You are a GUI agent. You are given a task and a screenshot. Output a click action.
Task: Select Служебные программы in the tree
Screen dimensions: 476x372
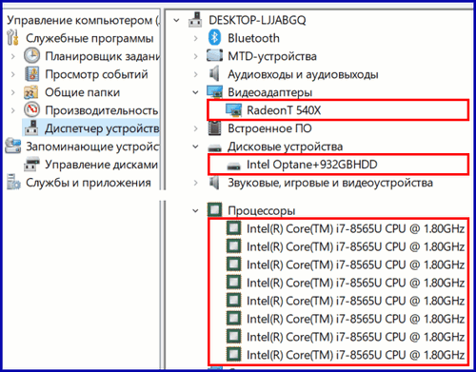[89, 38]
